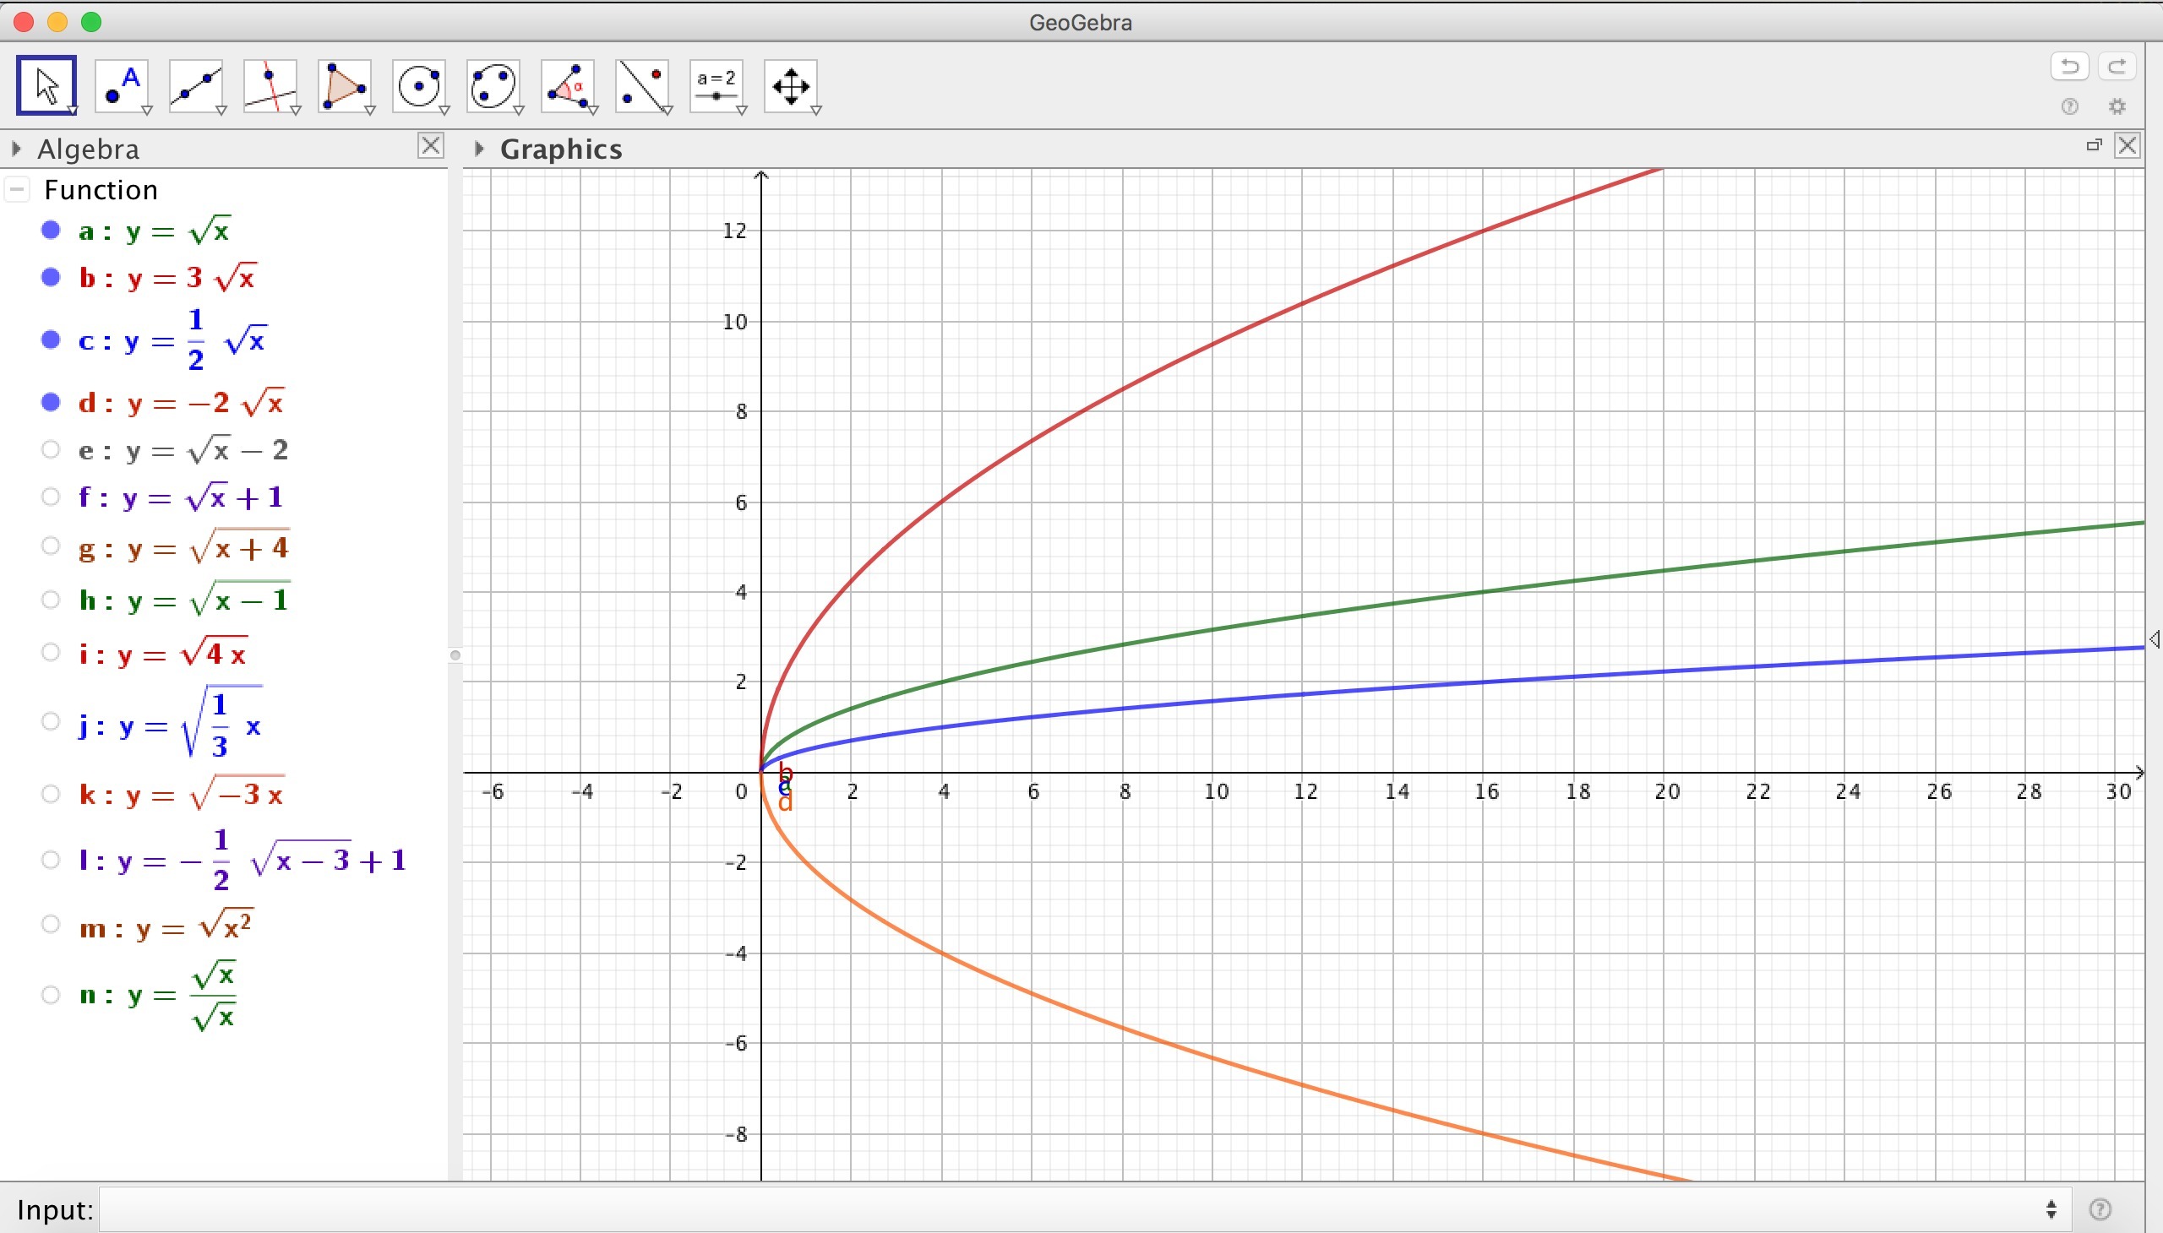This screenshot has width=2163, height=1233.
Task: Select the New Point tool
Action: click(x=121, y=85)
